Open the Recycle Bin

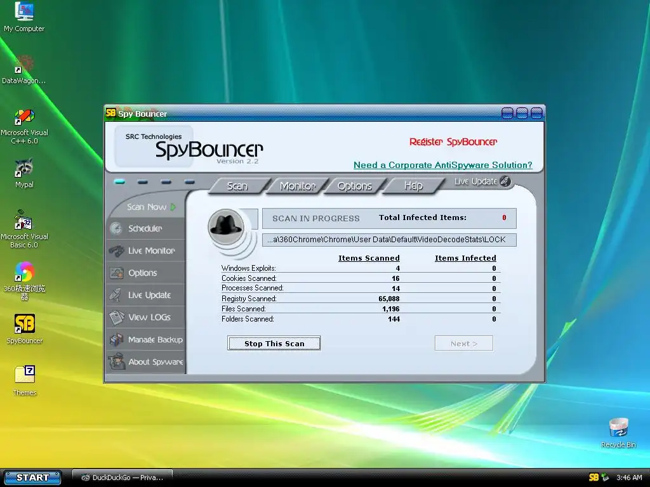pyautogui.click(x=618, y=432)
